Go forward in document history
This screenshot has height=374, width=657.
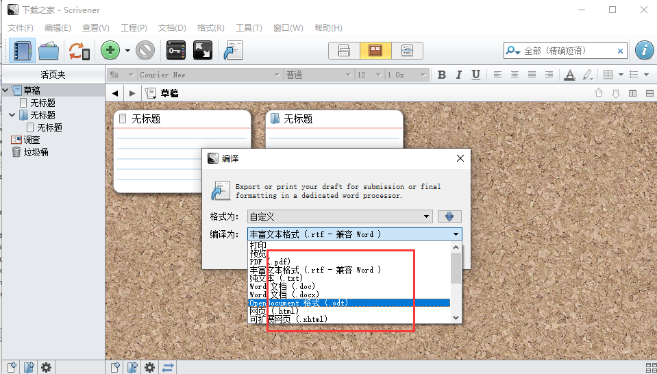point(132,93)
